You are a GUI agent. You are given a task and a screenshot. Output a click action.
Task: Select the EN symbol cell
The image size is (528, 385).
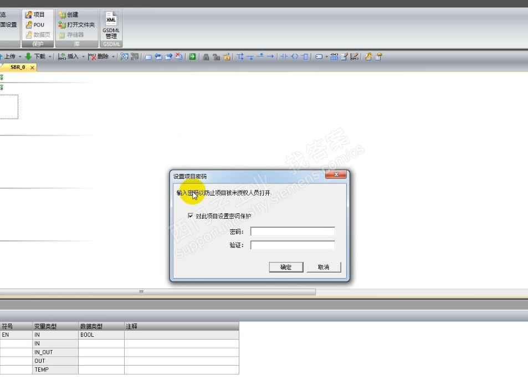[16, 335]
